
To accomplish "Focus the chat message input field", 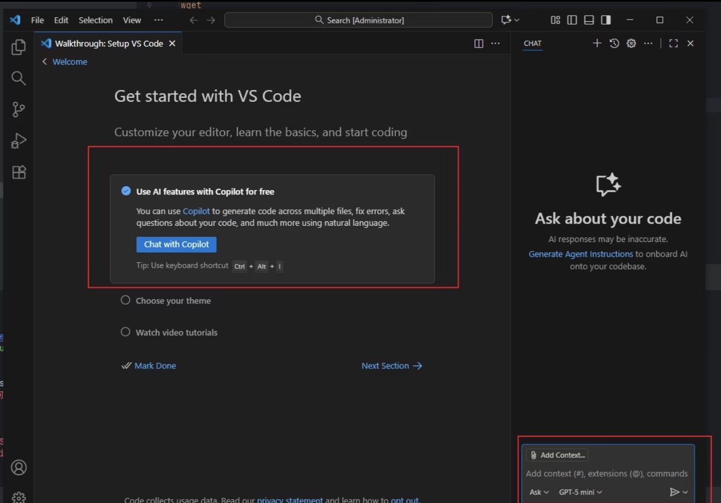I will (607, 473).
